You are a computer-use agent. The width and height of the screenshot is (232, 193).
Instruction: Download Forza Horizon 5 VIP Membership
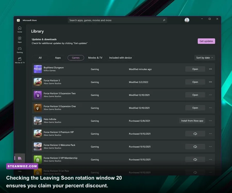(195, 160)
